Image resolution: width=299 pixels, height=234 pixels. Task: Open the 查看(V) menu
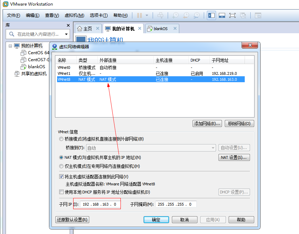click(52, 15)
